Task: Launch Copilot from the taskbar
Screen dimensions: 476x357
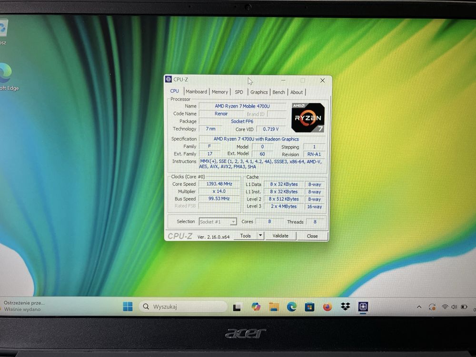Action: click(256, 307)
